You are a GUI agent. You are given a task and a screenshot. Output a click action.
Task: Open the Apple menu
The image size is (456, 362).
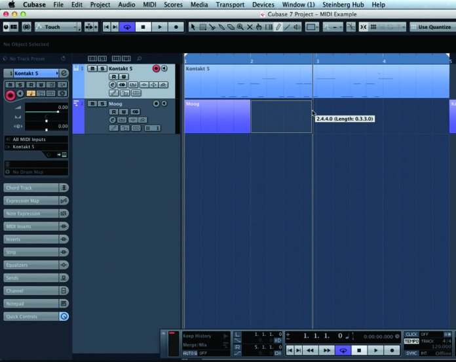[x=11, y=5]
